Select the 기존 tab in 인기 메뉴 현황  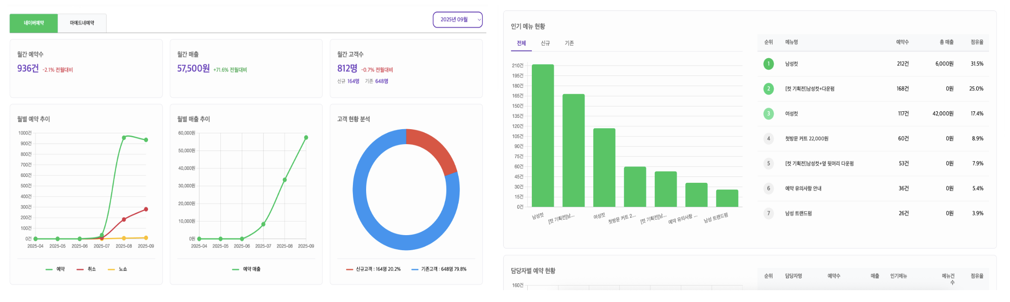point(569,43)
